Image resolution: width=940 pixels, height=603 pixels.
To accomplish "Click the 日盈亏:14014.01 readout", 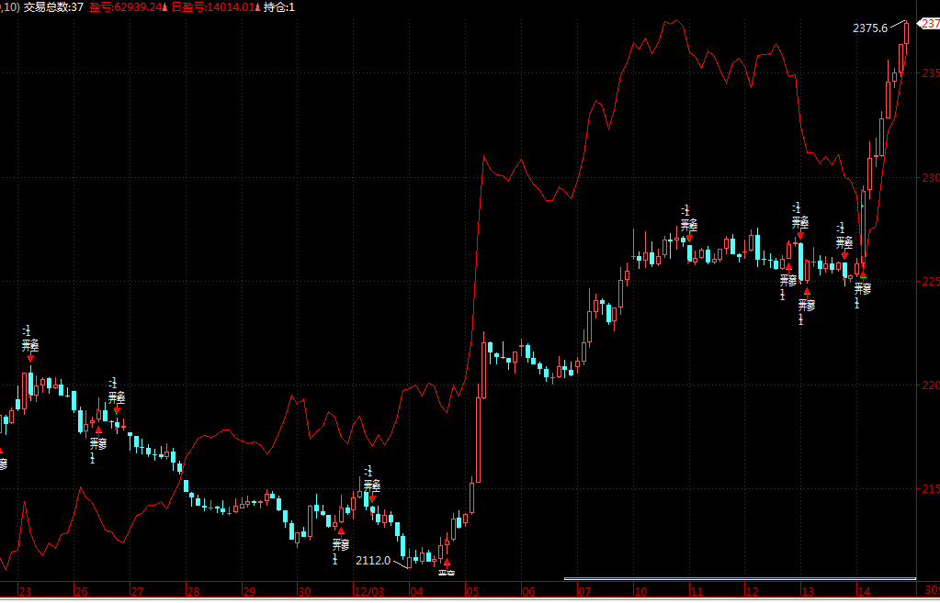I will [x=212, y=7].
